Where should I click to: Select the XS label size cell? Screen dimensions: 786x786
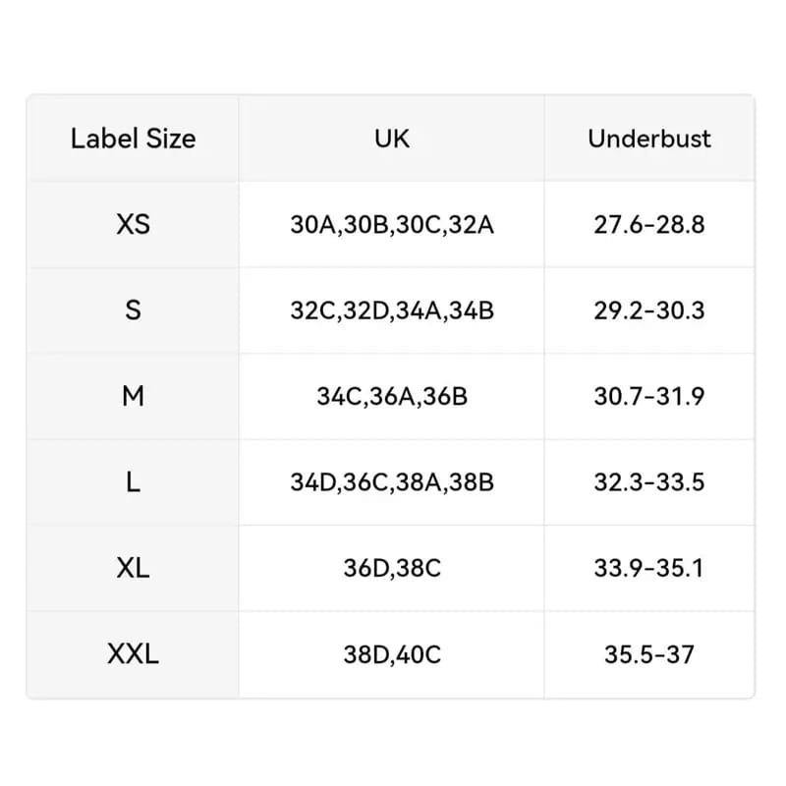pos(133,225)
